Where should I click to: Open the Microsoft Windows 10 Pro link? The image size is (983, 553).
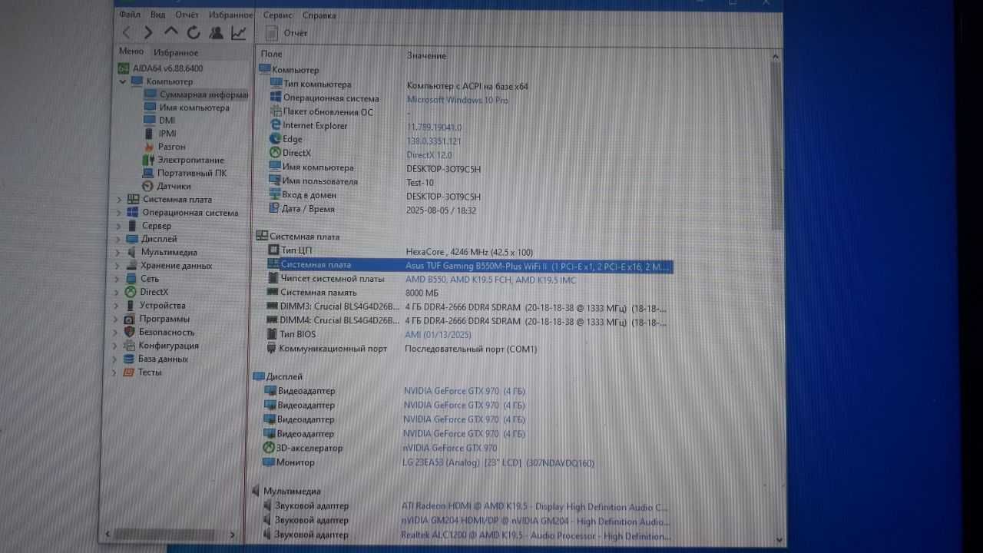[x=457, y=100]
